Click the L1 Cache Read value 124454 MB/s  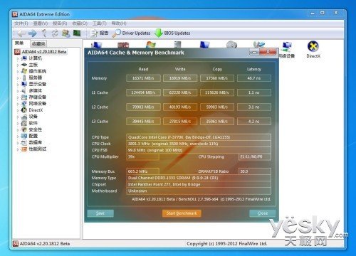tap(143, 92)
